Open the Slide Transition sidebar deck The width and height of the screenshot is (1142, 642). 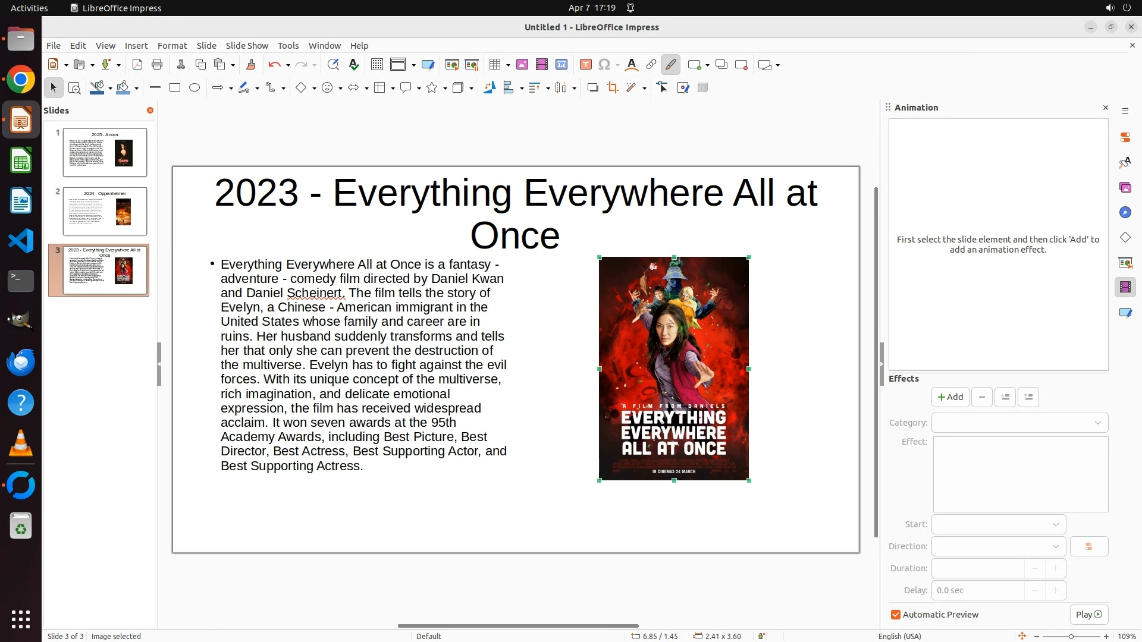click(1125, 262)
